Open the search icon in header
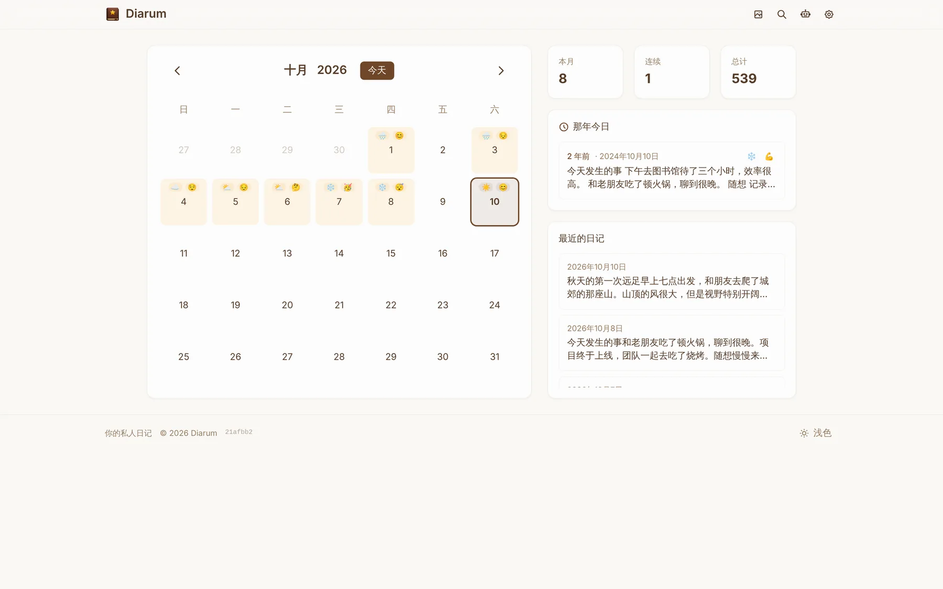943x589 pixels. (782, 14)
